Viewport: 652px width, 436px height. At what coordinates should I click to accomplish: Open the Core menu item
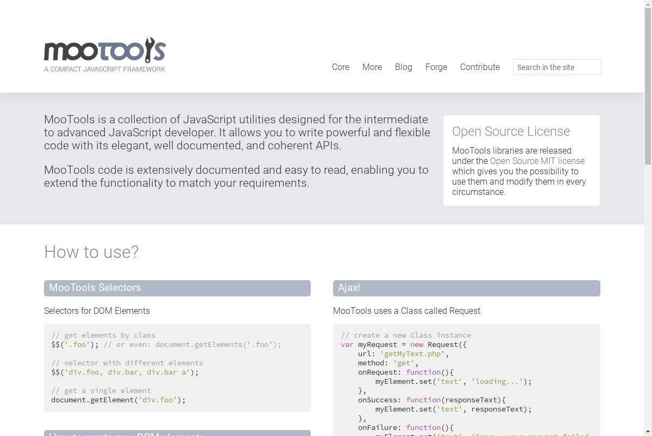click(341, 67)
